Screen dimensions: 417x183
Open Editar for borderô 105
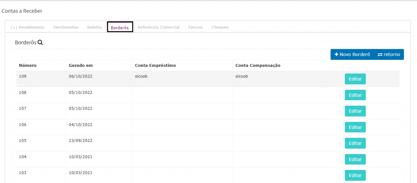click(355, 143)
